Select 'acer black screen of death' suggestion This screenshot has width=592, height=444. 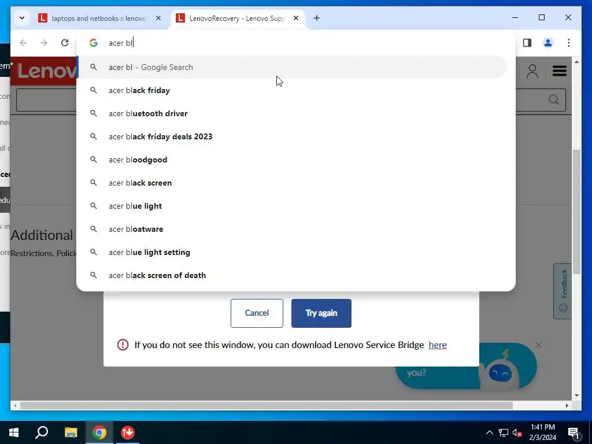291,275
